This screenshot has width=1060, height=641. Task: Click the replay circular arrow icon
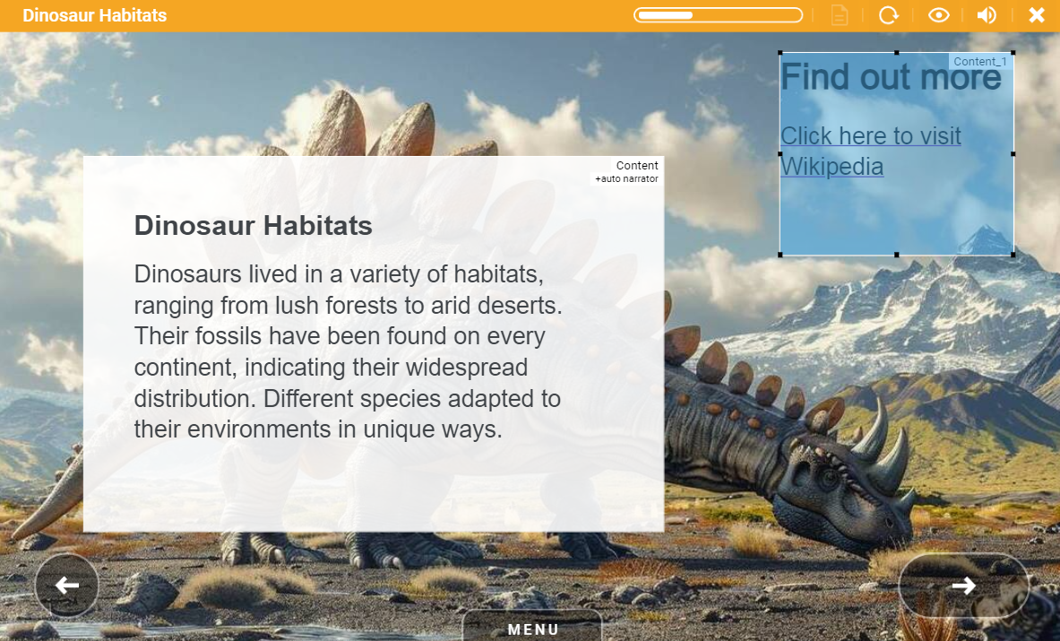[x=888, y=15]
